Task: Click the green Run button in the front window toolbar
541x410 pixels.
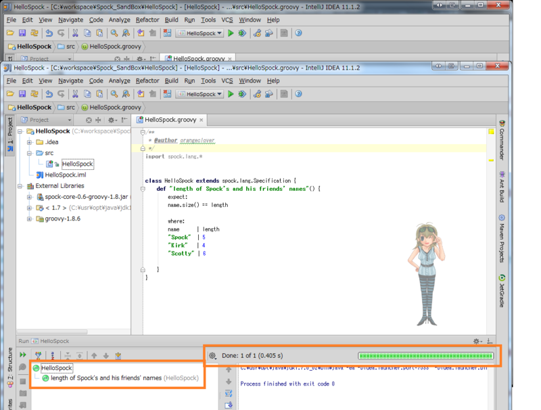Action: pyautogui.click(x=231, y=94)
